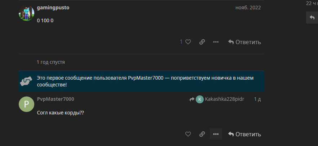The image size is (318, 146).
Task: Like PvpMaster7000's post with the heart icon
Action: [188, 134]
